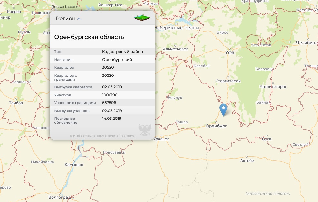318x202 pixels.
Task: Click the blue location pin on map
Action: [223, 109]
